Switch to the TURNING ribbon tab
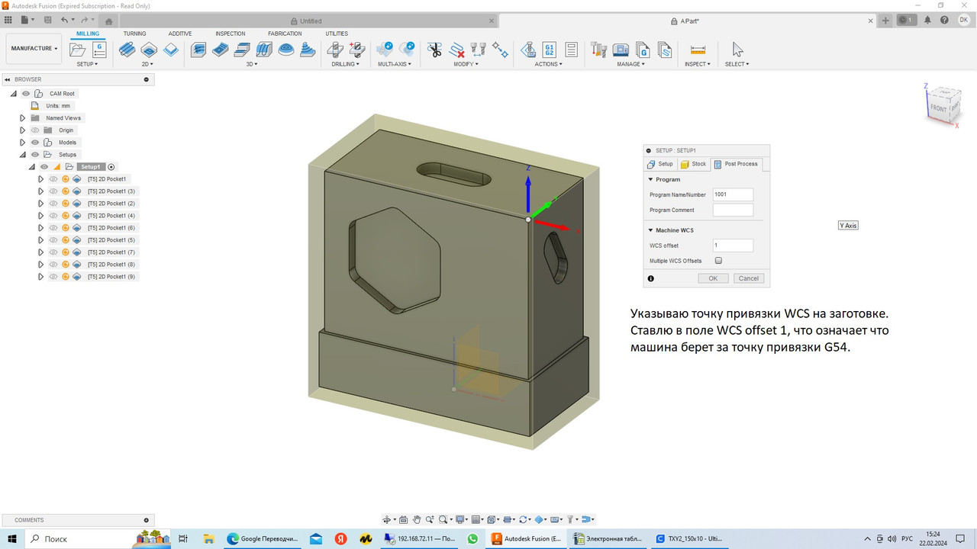Image resolution: width=977 pixels, height=549 pixels. 134,34
